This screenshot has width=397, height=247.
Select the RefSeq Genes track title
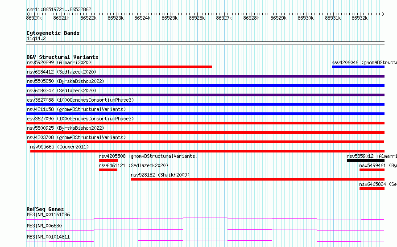45,209
